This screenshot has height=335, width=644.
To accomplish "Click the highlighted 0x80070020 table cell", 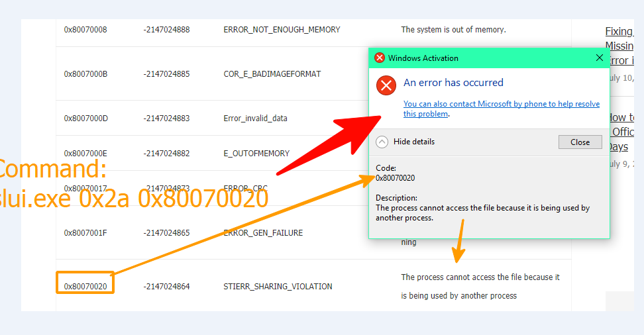I will tap(85, 286).
